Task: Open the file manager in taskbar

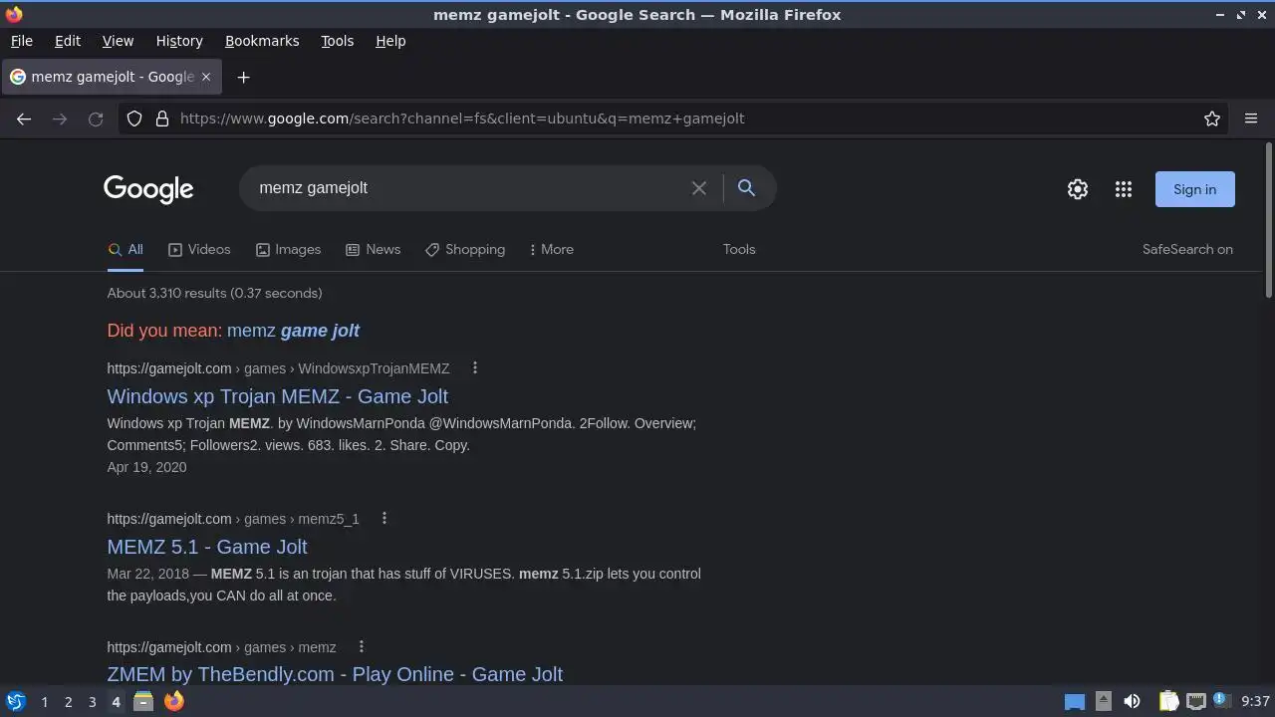Action: click(x=143, y=701)
